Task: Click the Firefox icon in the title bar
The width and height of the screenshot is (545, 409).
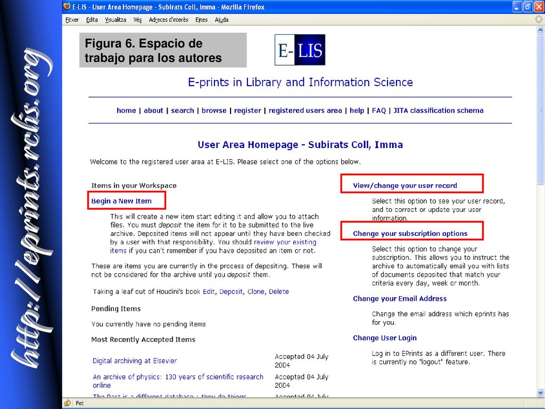Action: tap(67, 6)
